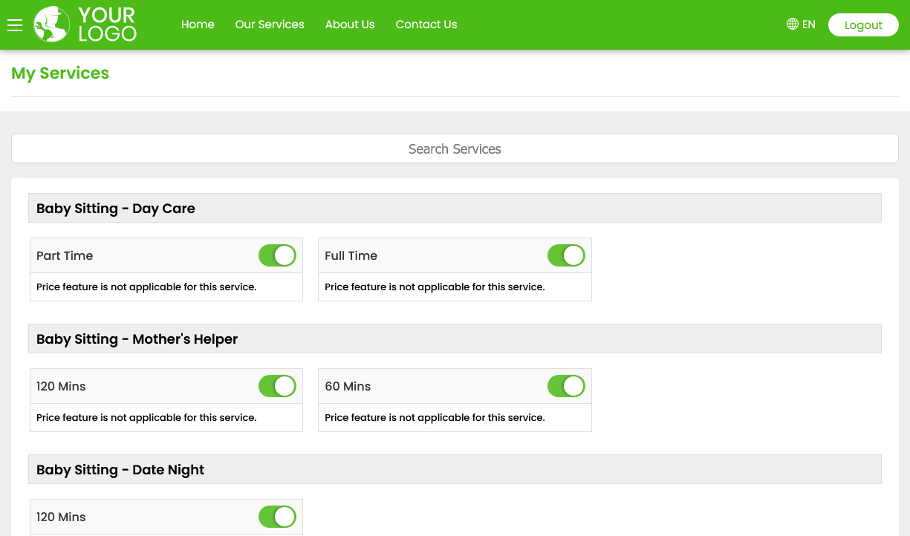Toggle the Part Time day care service

pyautogui.click(x=277, y=255)
